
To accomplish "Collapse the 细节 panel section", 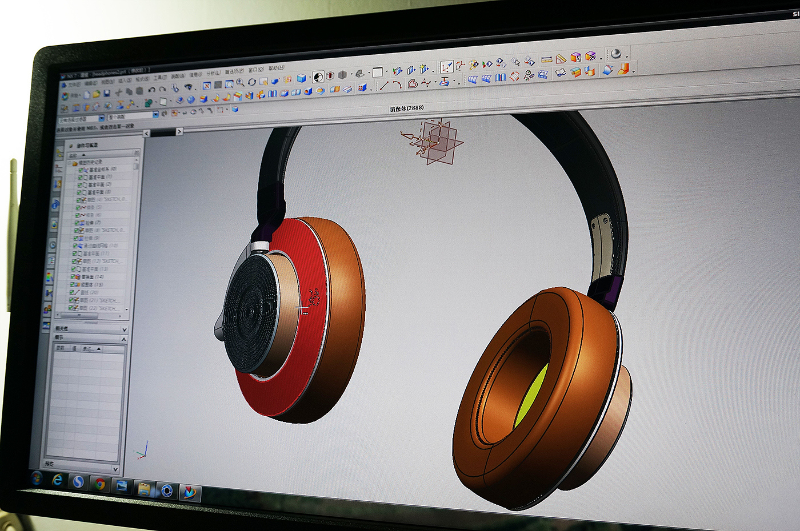I will pyautogui.click(x=123, y=339).
